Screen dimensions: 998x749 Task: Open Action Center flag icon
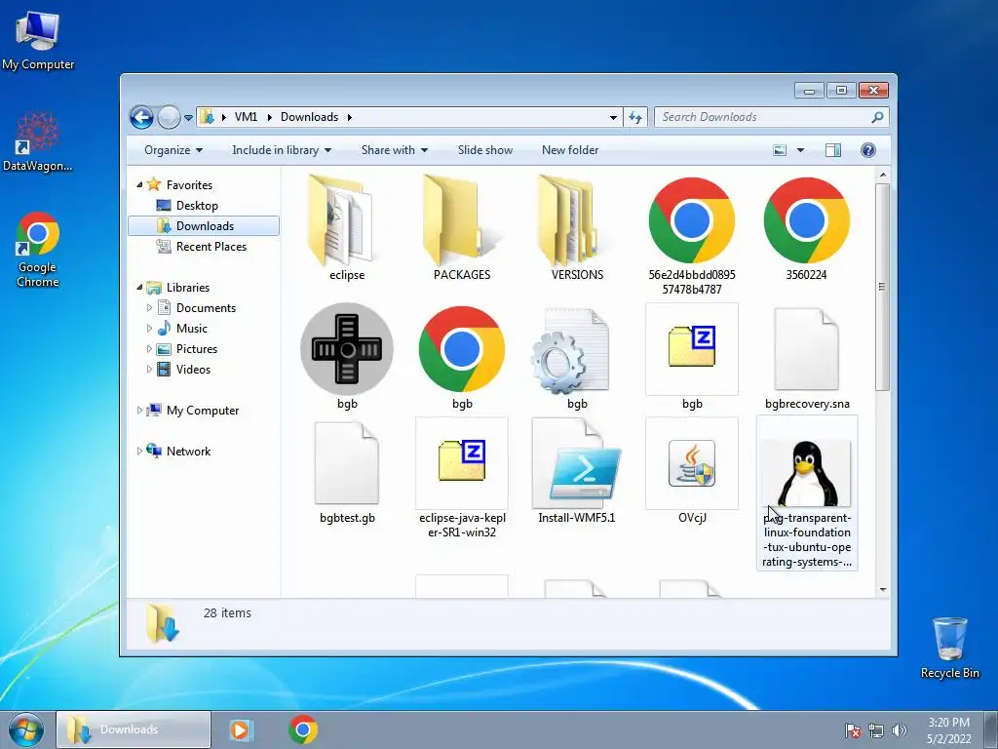click(x=852, y=730)
